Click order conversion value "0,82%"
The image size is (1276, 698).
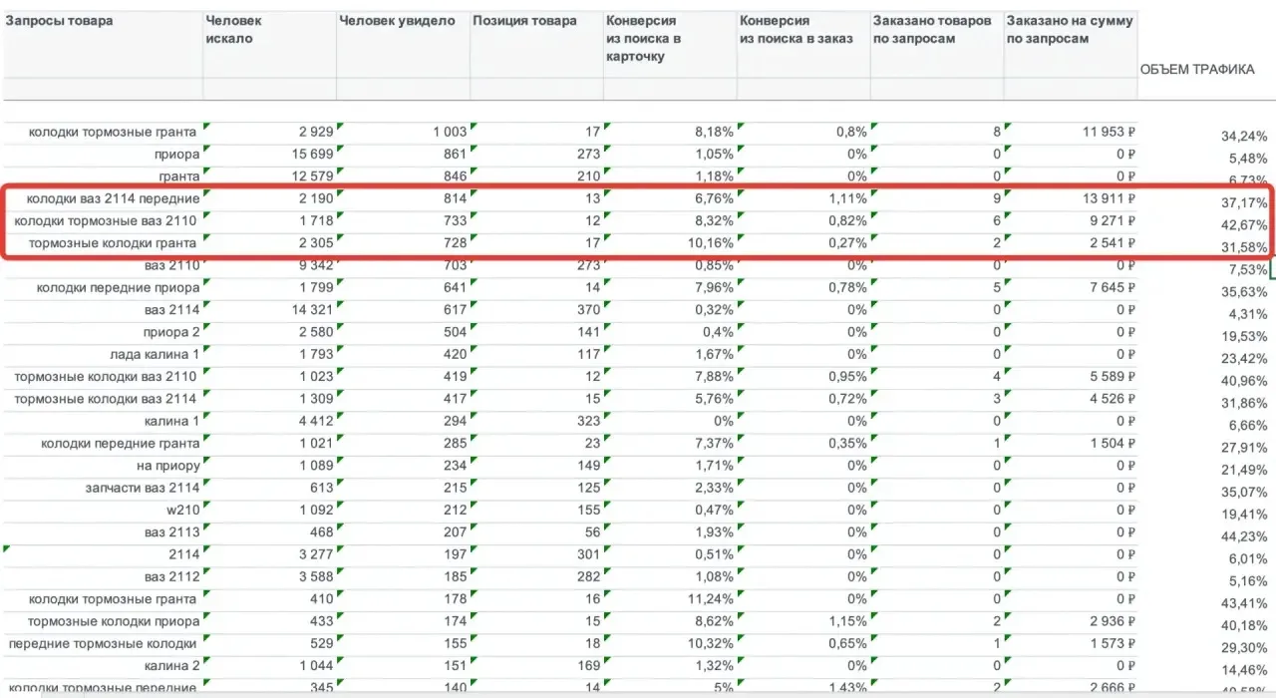click(x=848, y=220)
